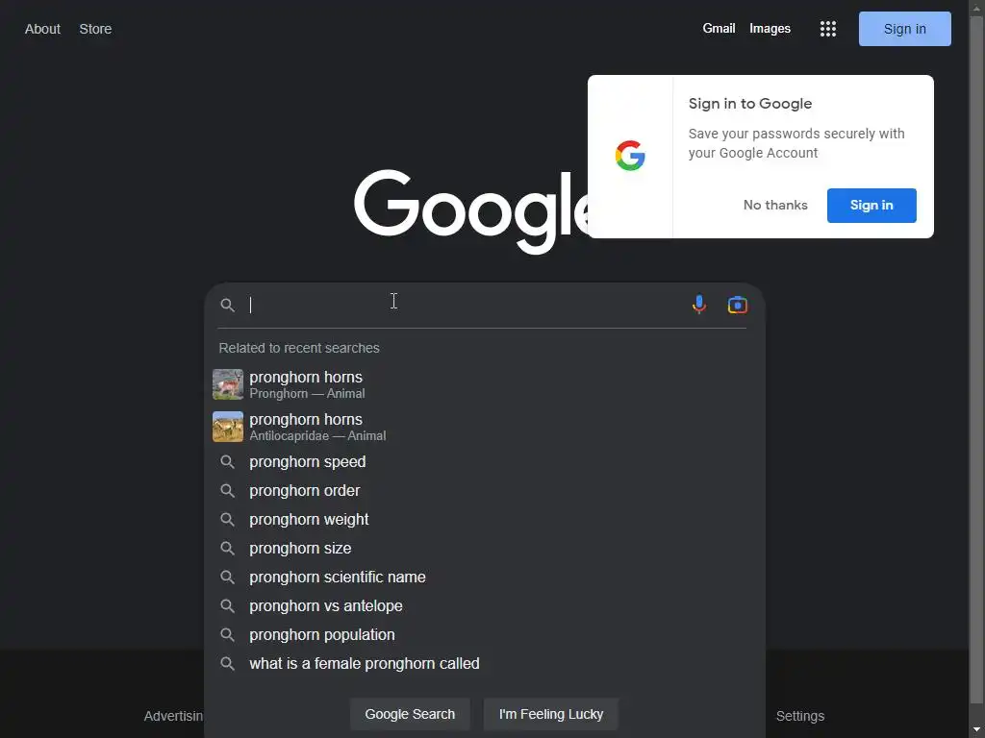Click the magnifier icon in the search box
The width and height of the screenshot is (985, 738).
(x=227, y=305)
